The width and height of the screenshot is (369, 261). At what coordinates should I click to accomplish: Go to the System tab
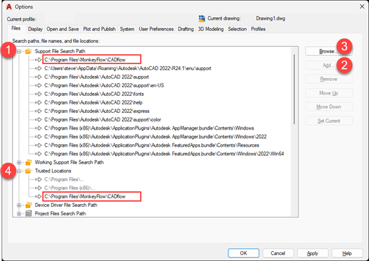127,29
